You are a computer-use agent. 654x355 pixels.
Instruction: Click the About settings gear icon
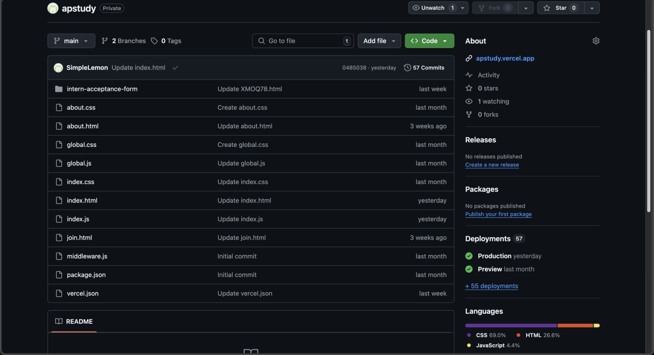click(x=596, y=41)
